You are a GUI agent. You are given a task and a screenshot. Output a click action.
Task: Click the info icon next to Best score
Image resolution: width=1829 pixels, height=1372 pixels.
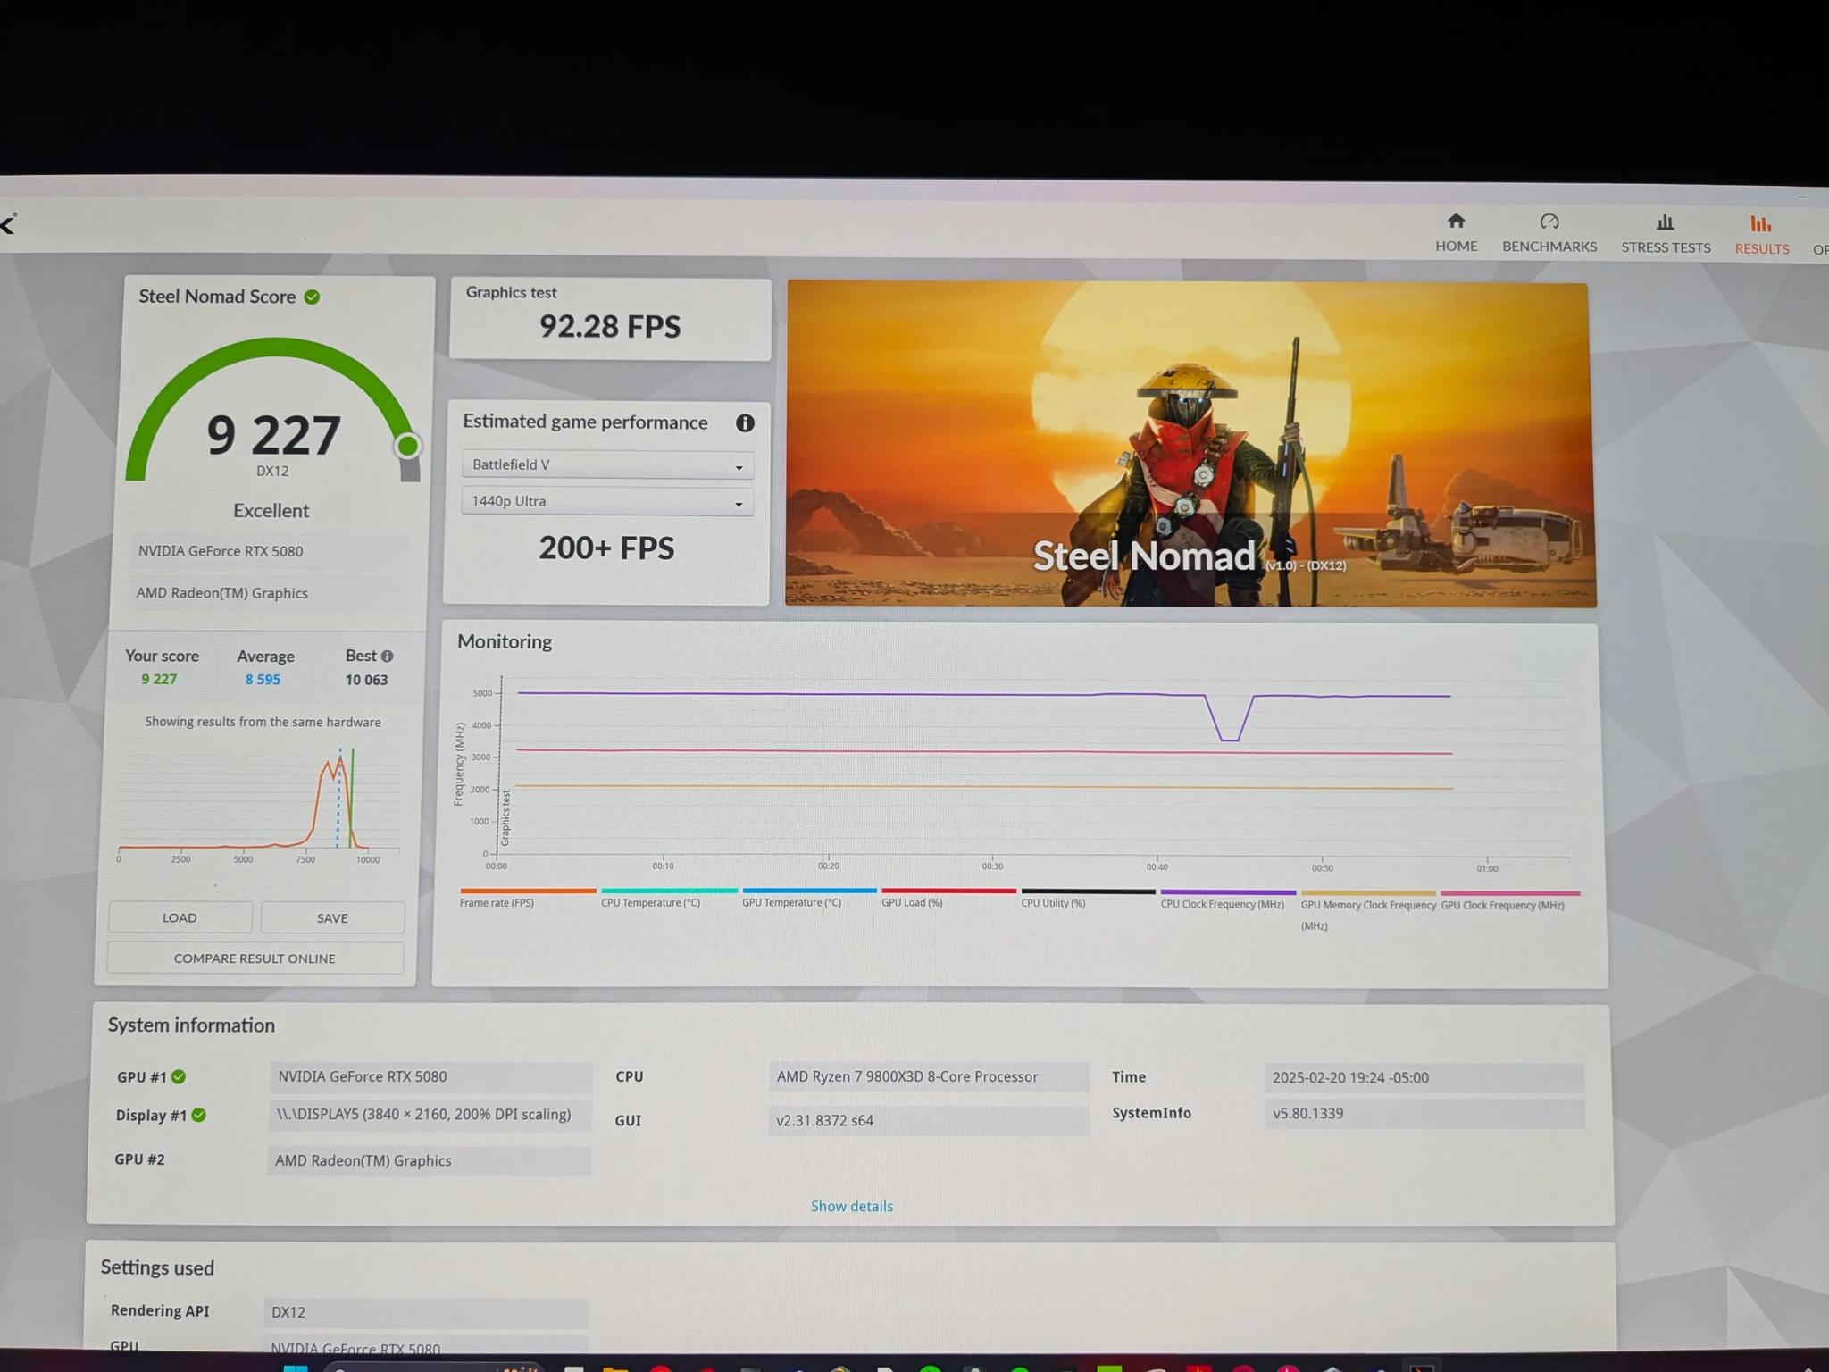[x=388, y=656]
